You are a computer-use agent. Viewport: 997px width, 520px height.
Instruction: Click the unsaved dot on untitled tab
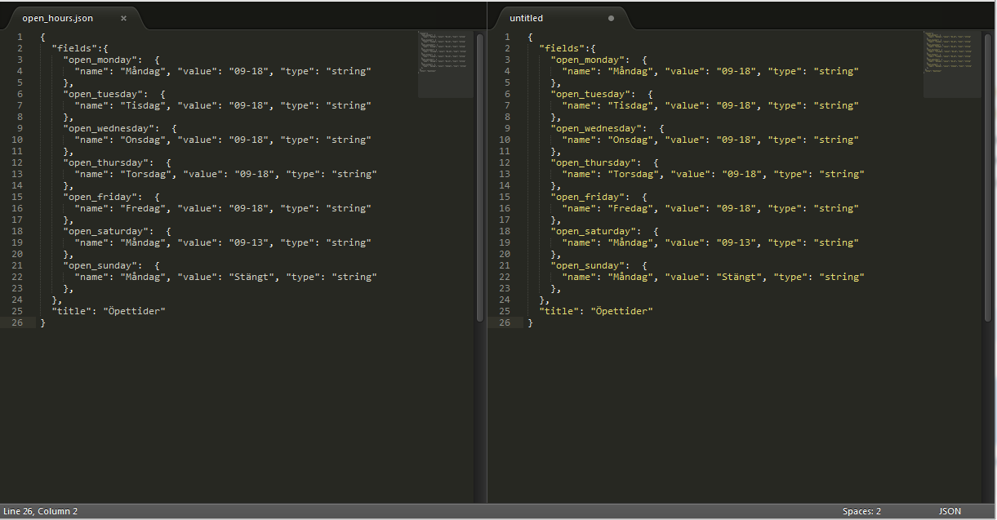[611, 18]
